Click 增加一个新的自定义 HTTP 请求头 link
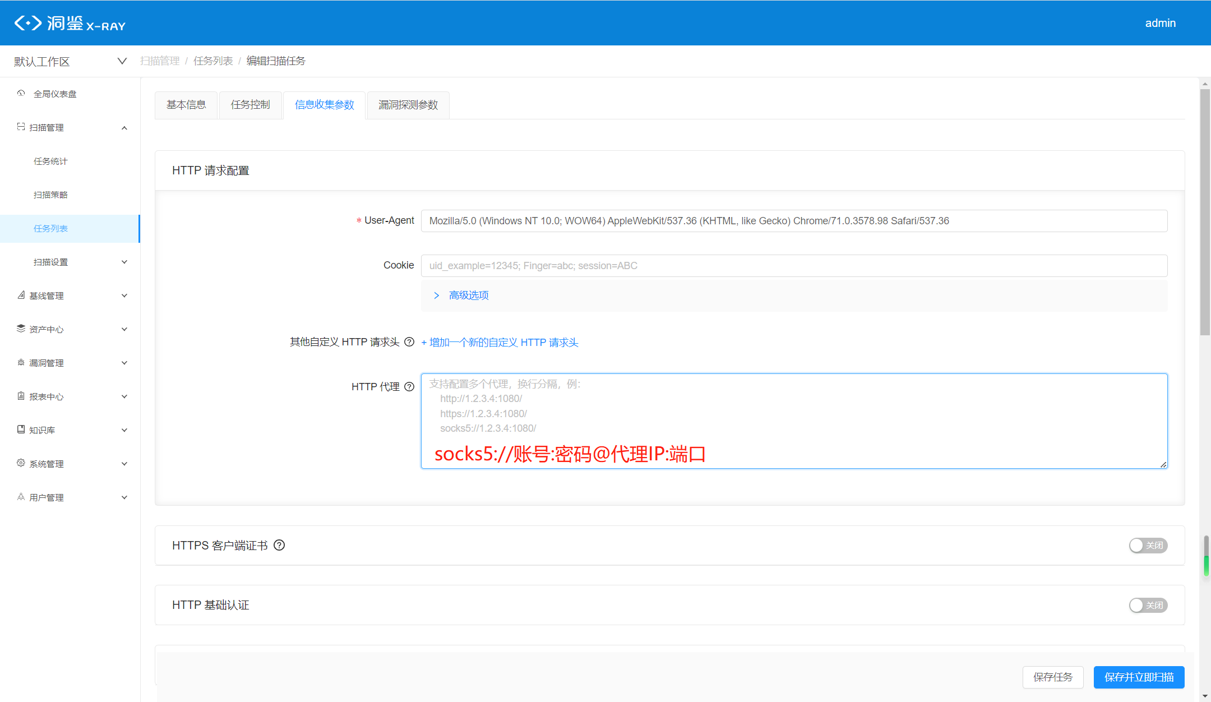The image size is (1211, 702). tap(500, 342)
